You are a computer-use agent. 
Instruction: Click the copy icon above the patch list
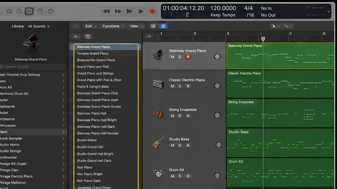(x=88, y=36)
